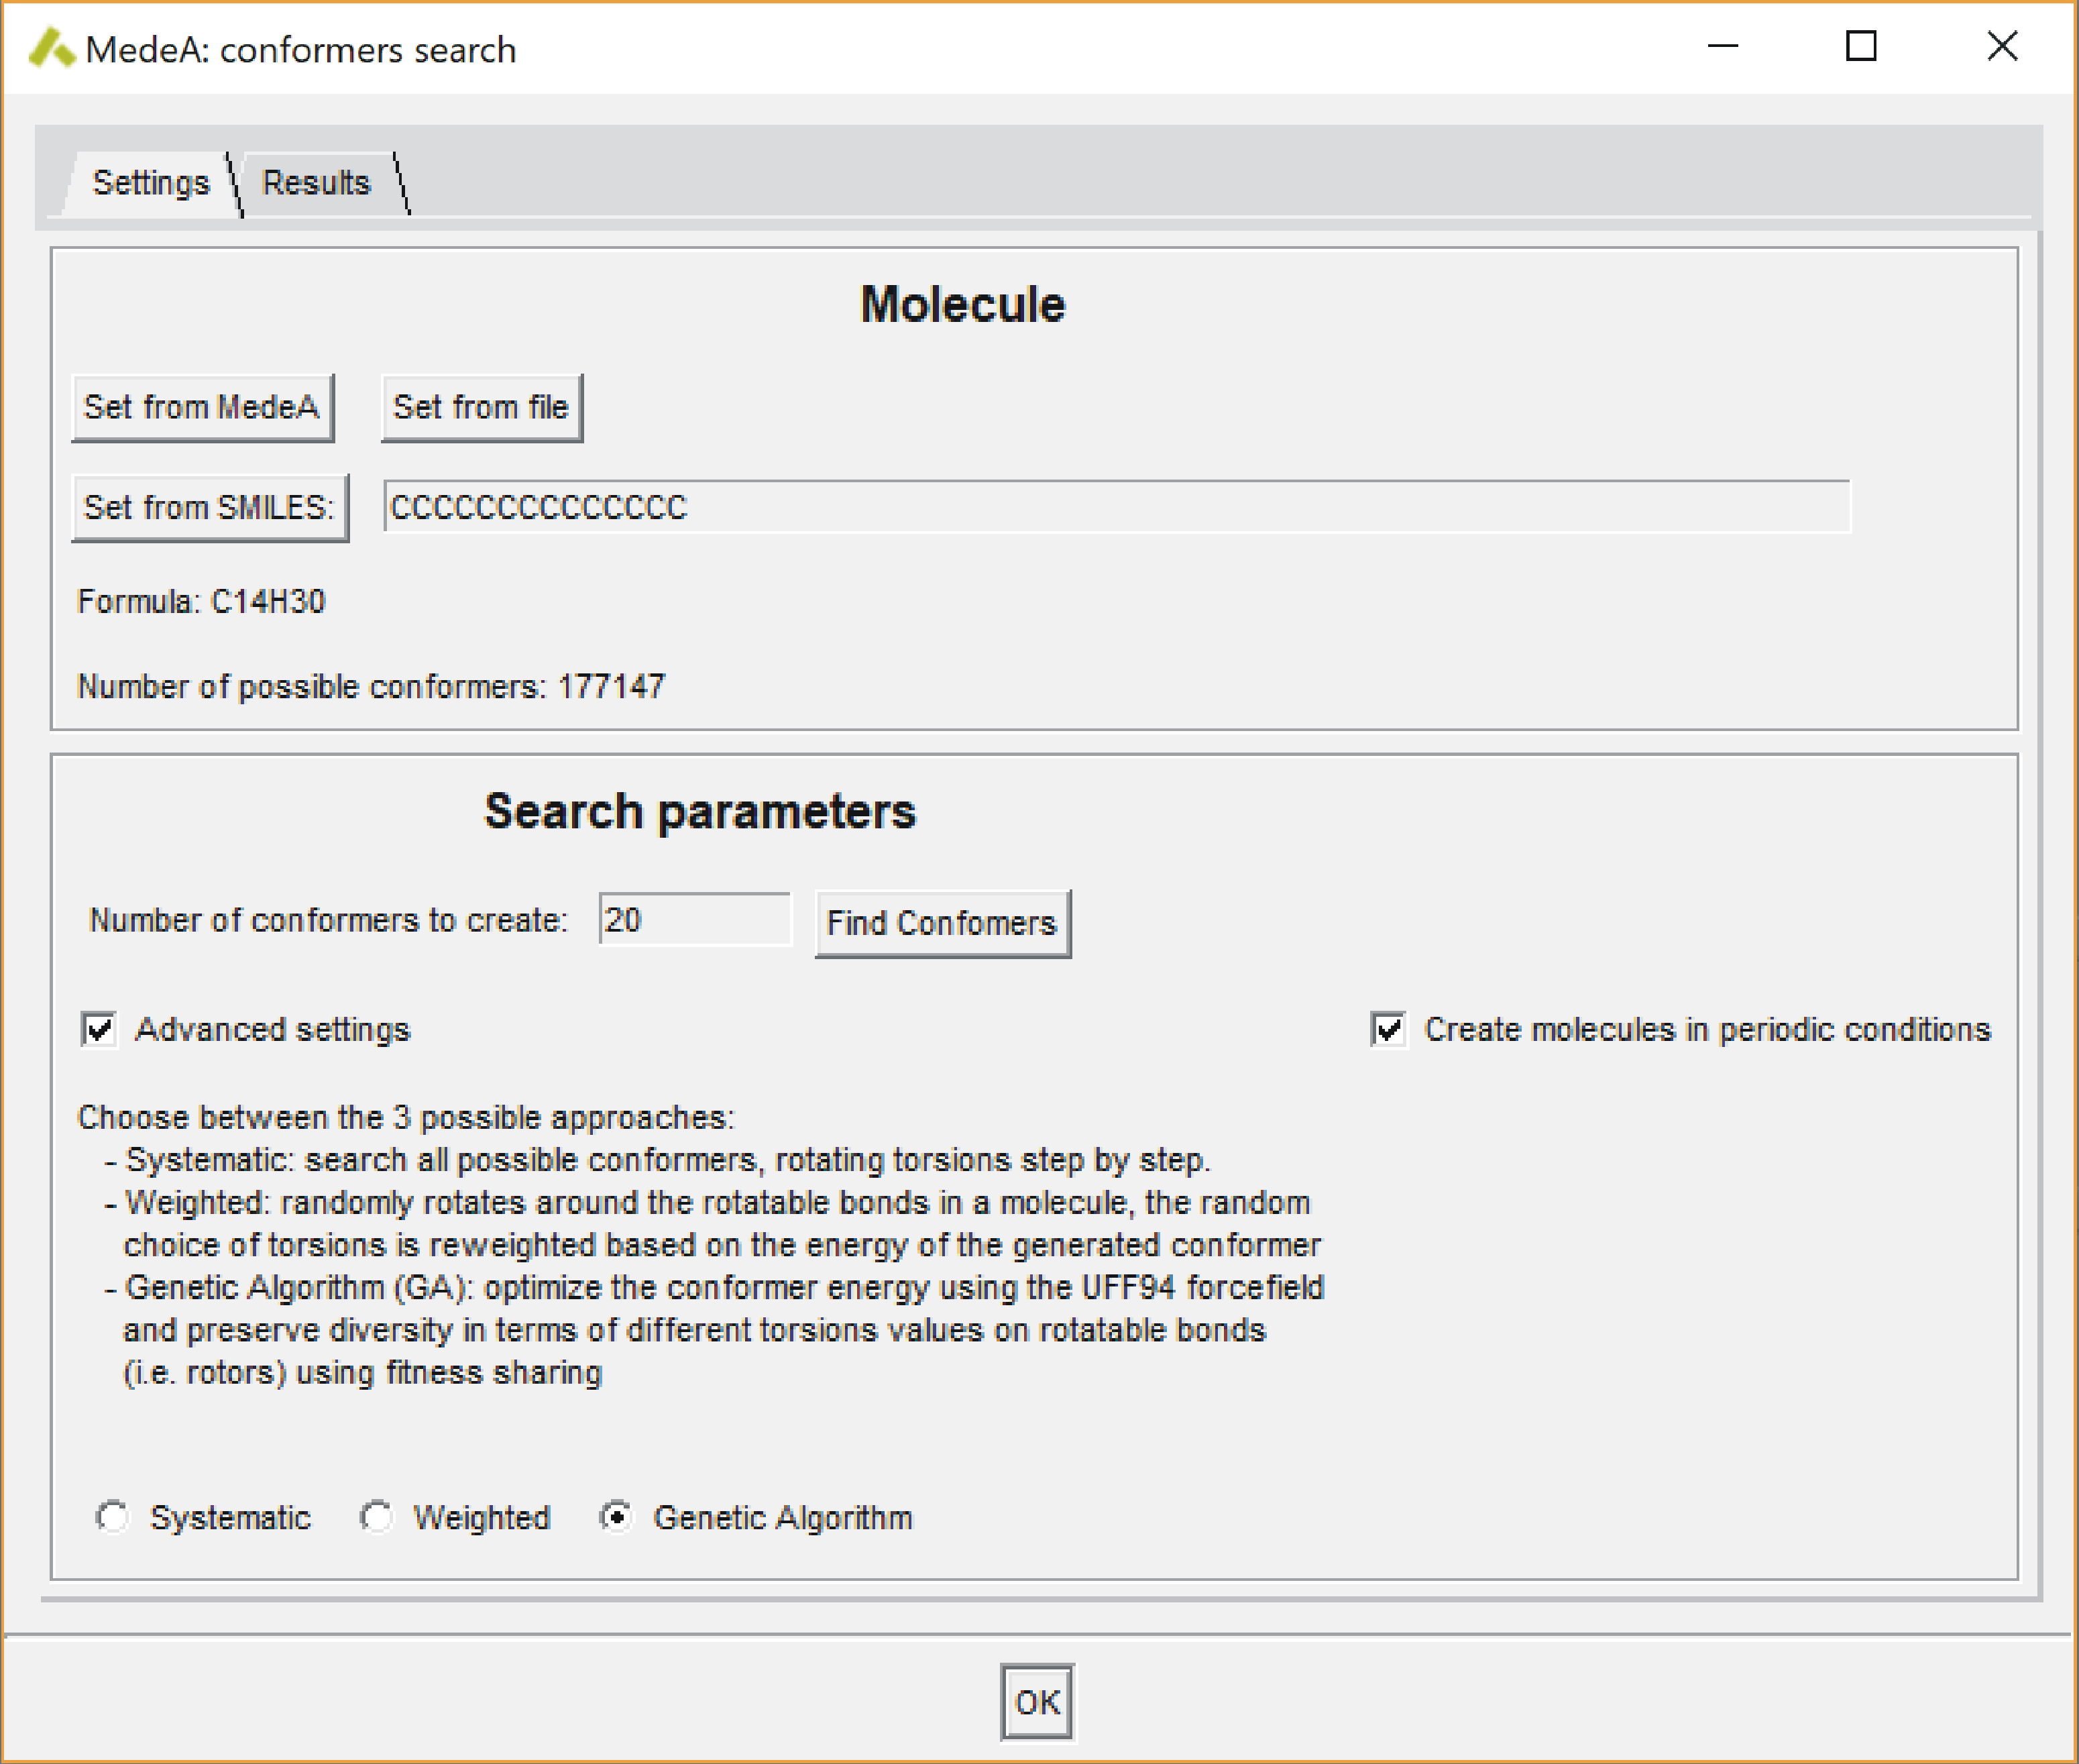The width and height of the screenshot is (2079, 1764).
Task: Click the Set from file button
Action: click(x=481, y=407)
